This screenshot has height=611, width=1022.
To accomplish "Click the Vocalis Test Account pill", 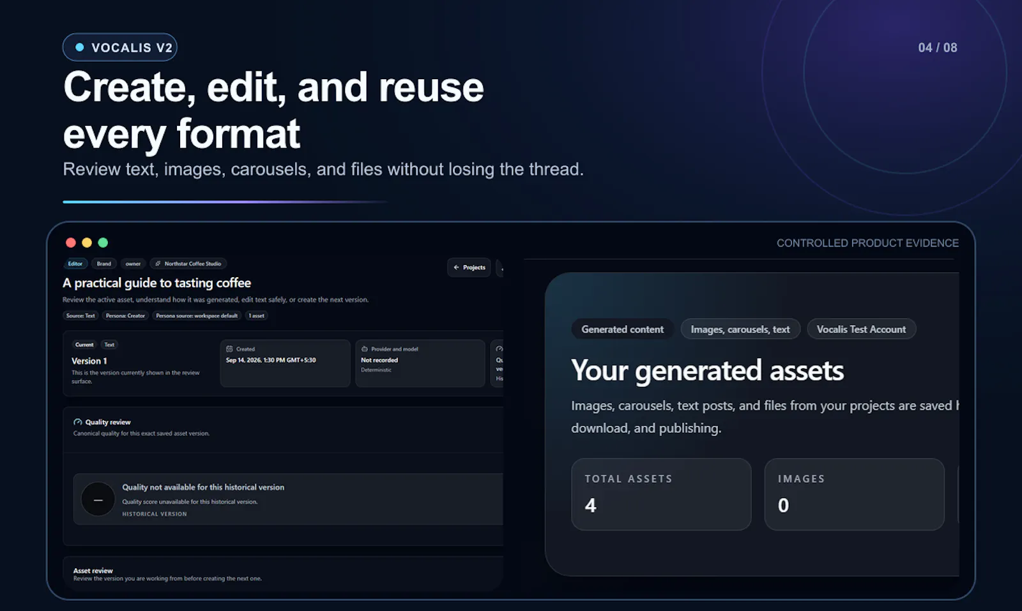I will pyautogui.click(x=861, y=329).
